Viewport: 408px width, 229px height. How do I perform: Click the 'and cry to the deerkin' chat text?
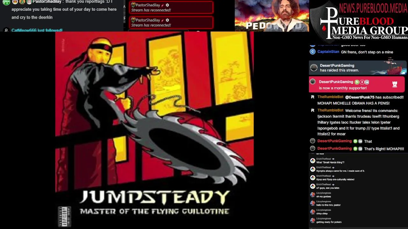(32, 17)
